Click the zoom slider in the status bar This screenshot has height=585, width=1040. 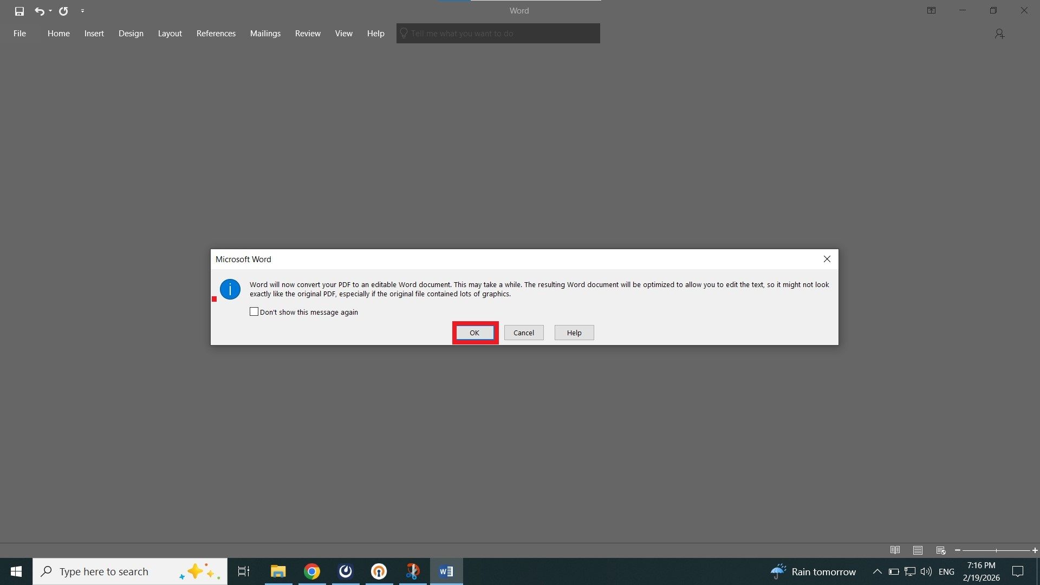(x=996, y=550)
